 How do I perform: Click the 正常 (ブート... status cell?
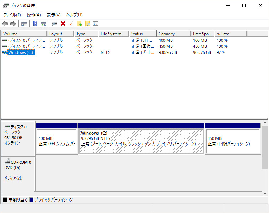point(143,52)
